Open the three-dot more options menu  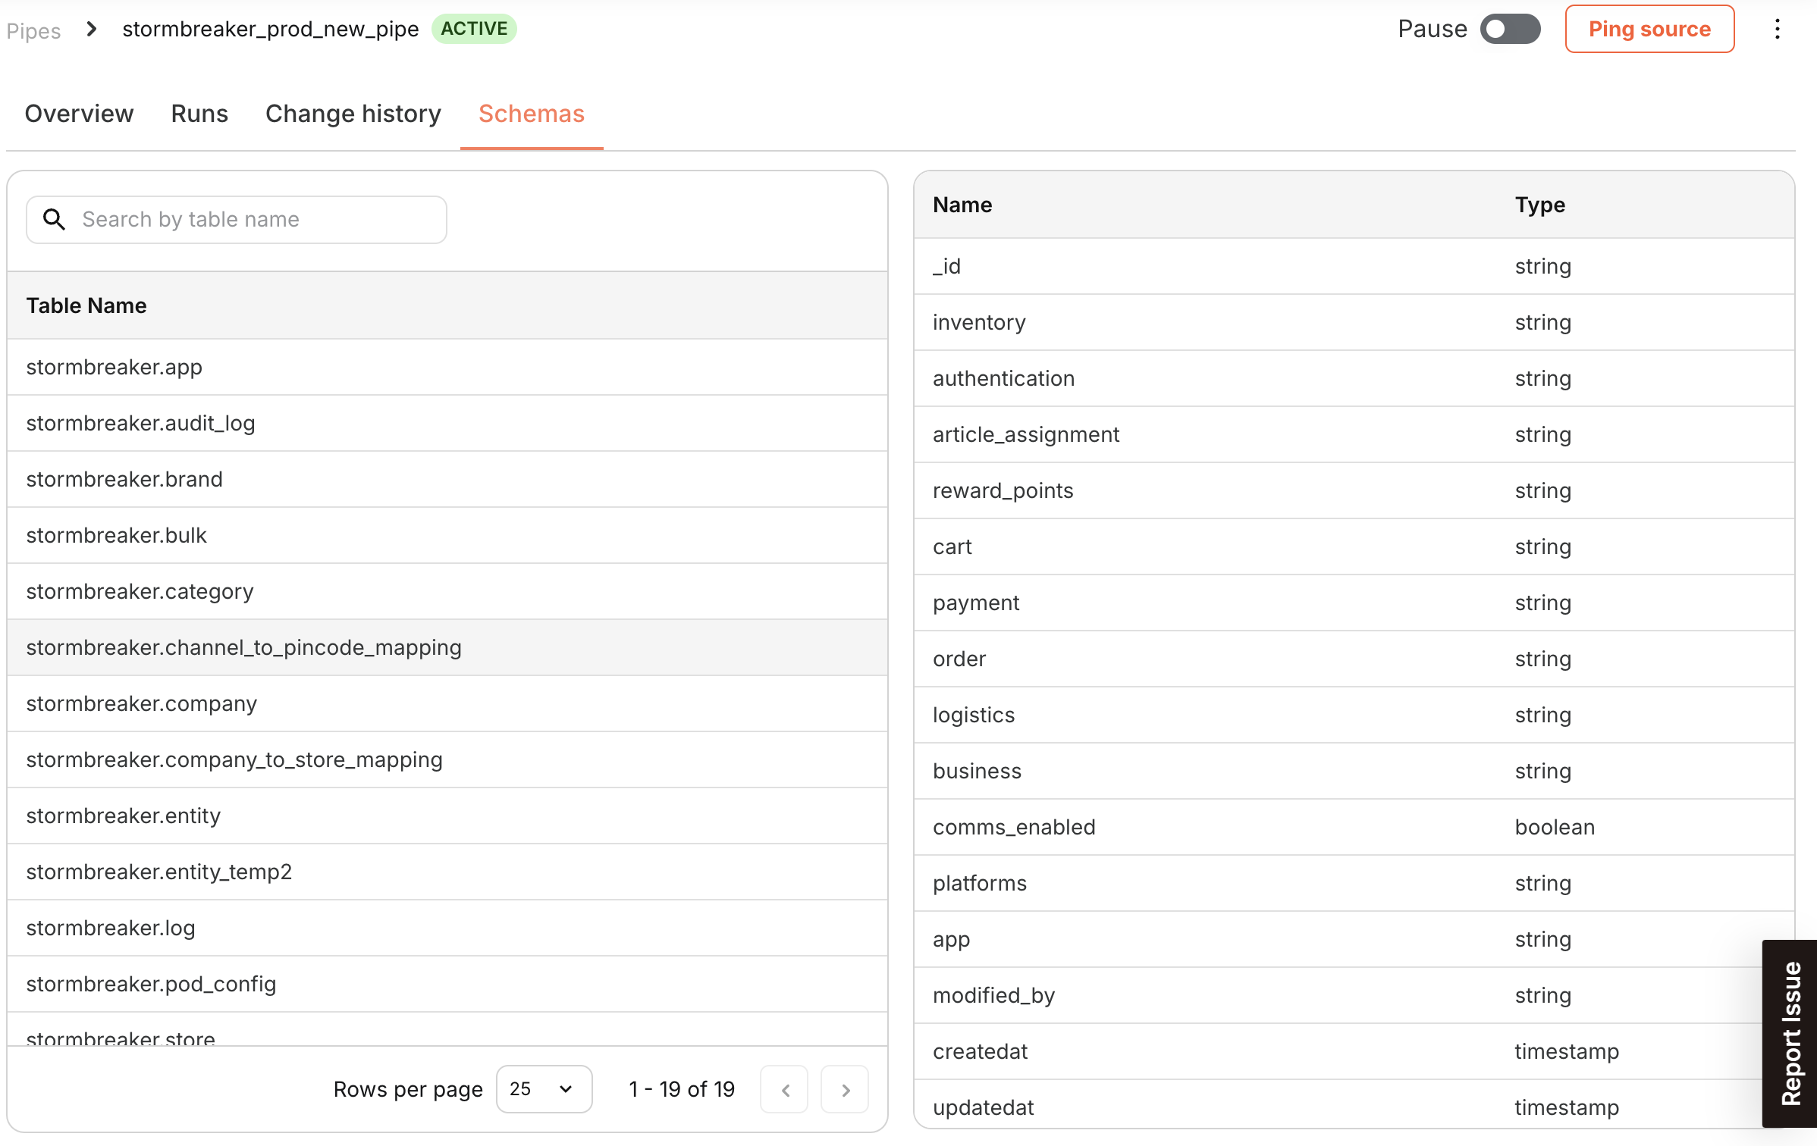click(1777, 30)
